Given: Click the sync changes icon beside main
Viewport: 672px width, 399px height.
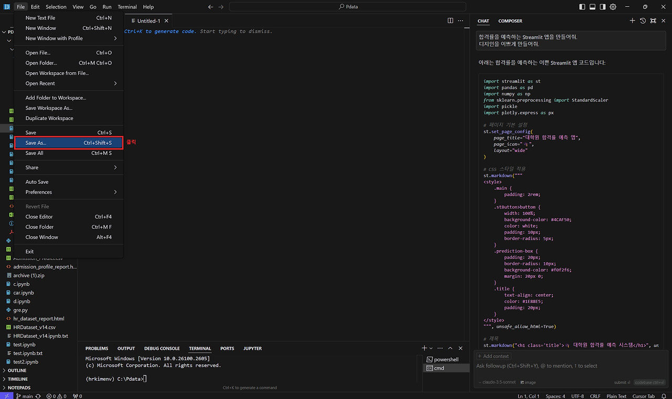Looking at the screenshot, I should [x=38, y=396].
